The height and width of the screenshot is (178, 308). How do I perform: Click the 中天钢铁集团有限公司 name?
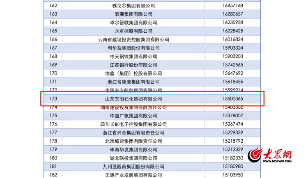coord(133,57)
